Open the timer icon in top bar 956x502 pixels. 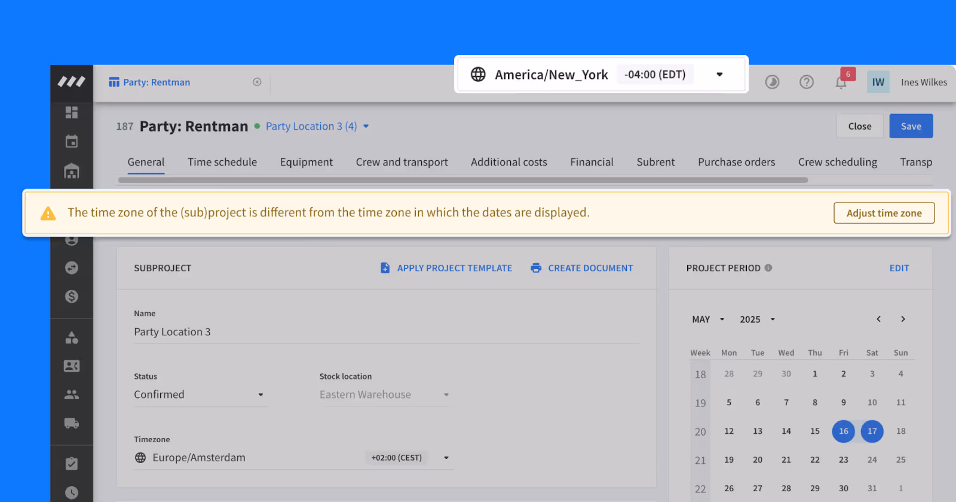click(x=773, y=82)
